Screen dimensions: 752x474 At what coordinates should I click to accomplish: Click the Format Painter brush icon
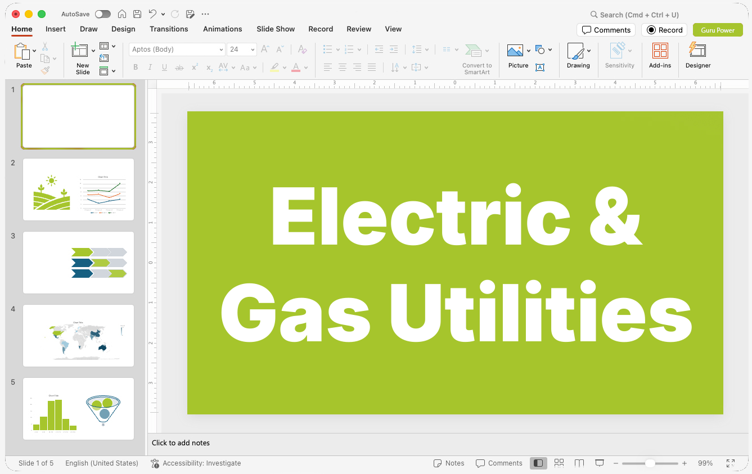(x=45, y=70)
